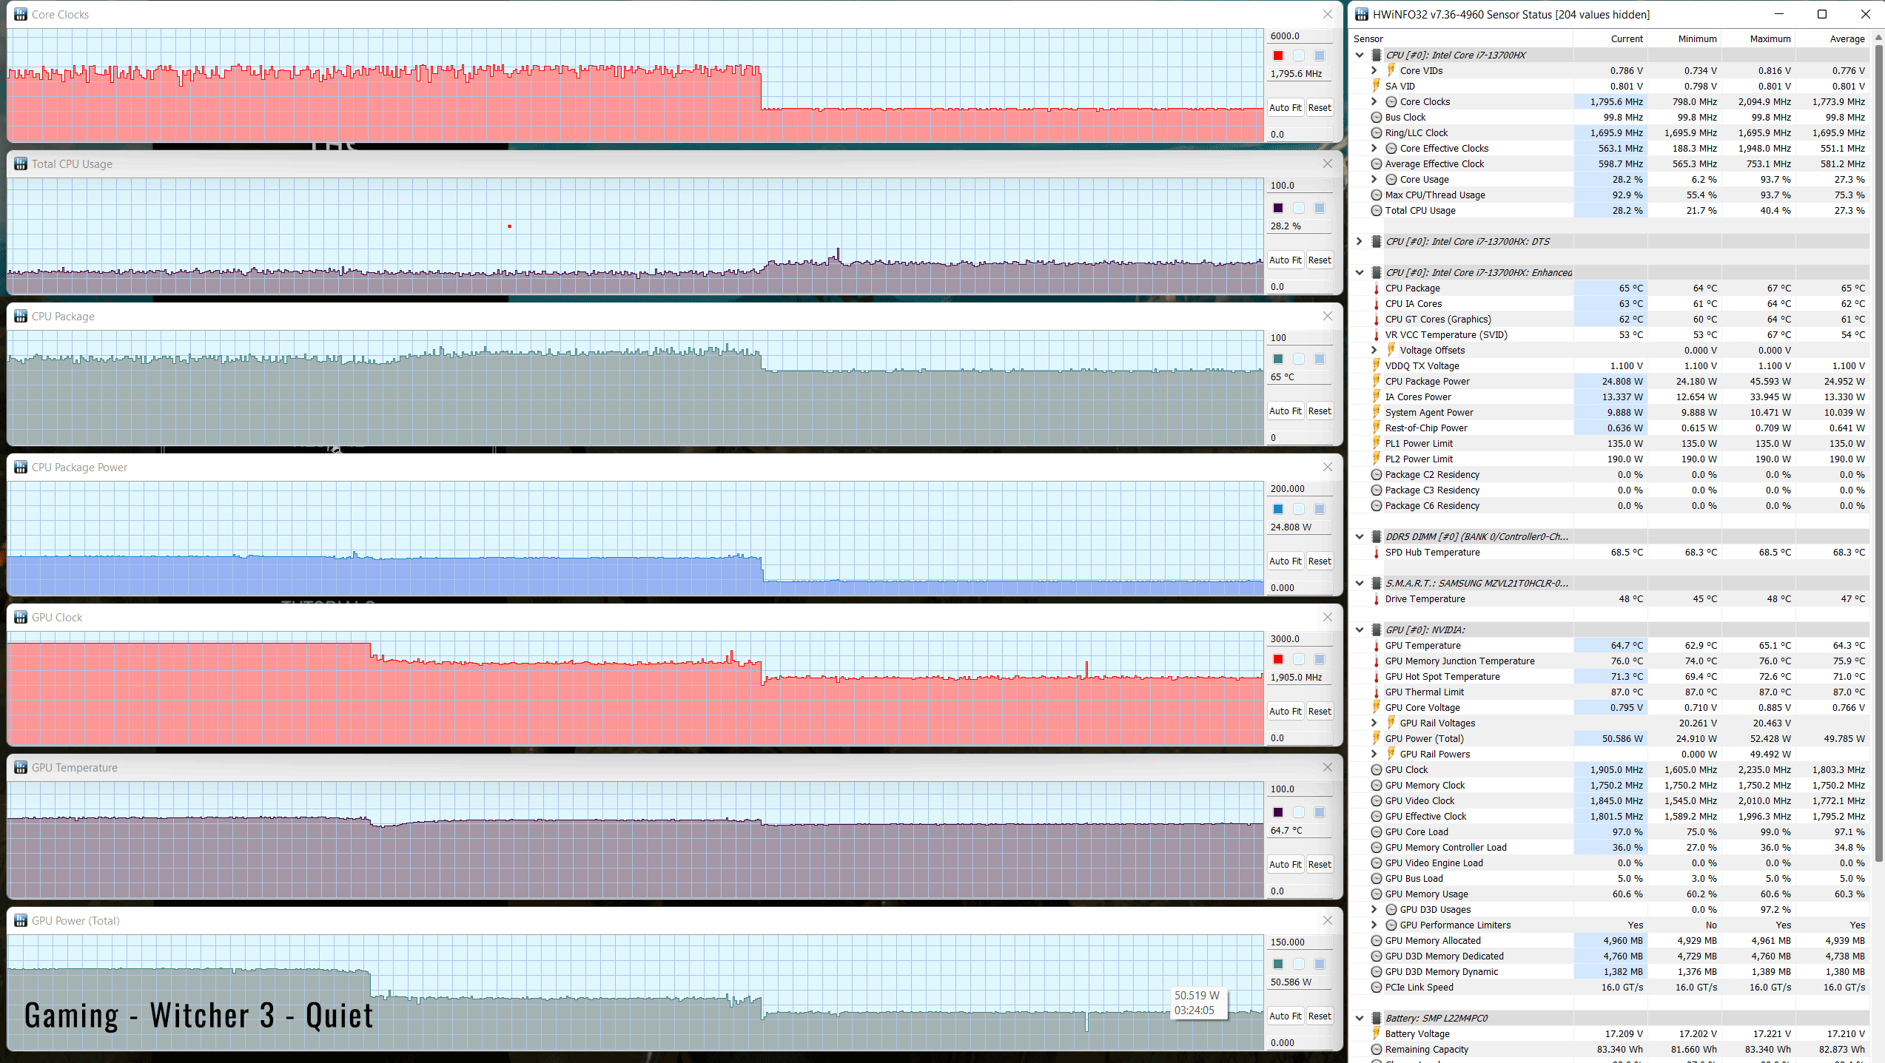Viewport: 1885px width, 1063px height.
Task: Click the lightning icon beside Battery Voltage
Action: click(1376, 1033)
